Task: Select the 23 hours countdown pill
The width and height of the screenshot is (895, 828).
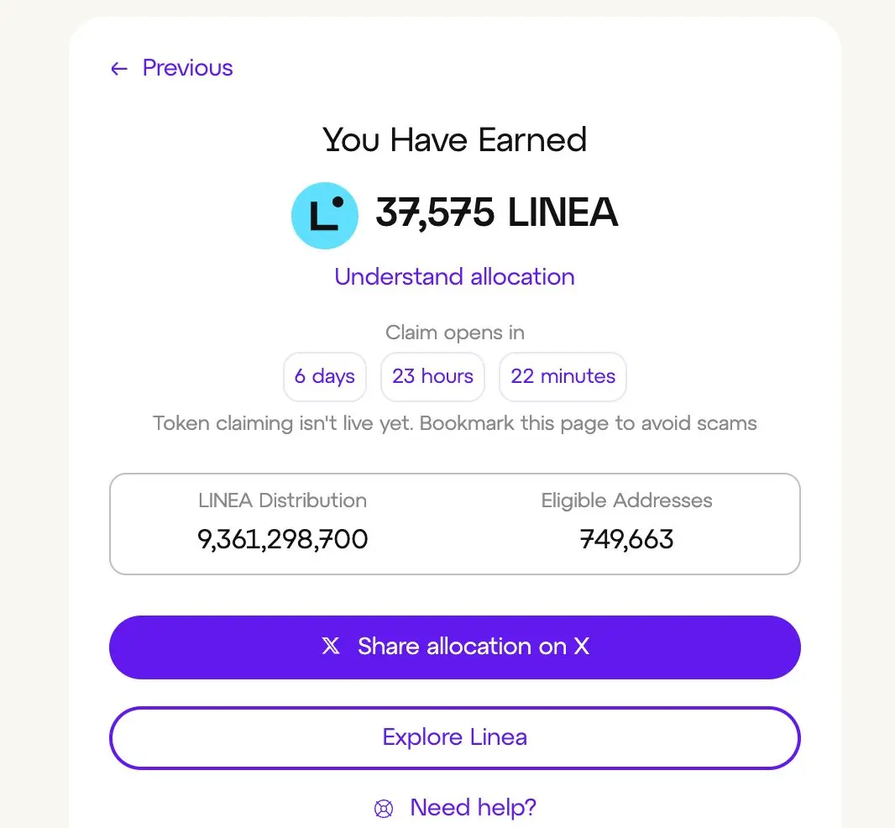Action: point(432,376)
